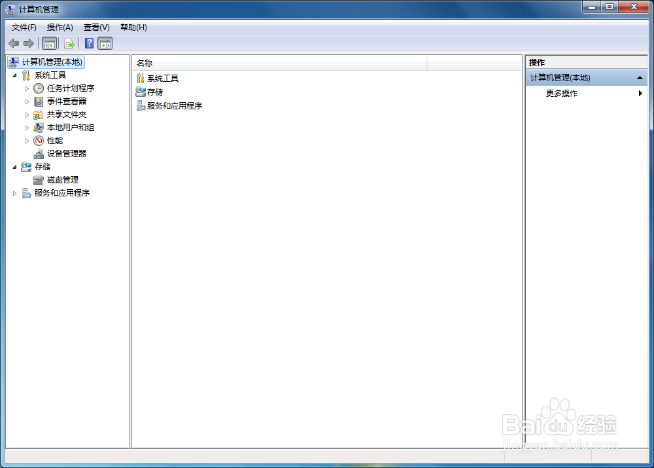Select 系统工具 text in the center list
The width and height of the screenshot is (654, 468).
coord(163,79)
